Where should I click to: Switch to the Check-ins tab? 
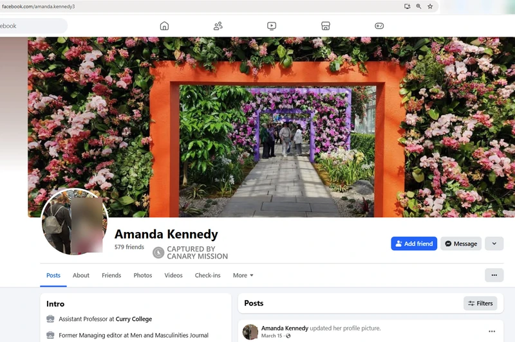(207, 275)
